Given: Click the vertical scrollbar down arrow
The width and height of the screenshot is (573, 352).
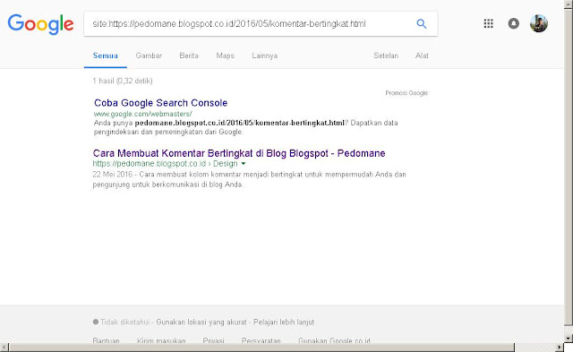Looking at the screenshot, I should point(569,338).
